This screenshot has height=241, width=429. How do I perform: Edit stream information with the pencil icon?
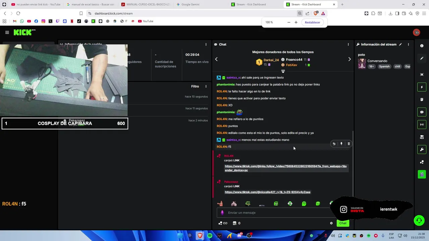point(401,44)
